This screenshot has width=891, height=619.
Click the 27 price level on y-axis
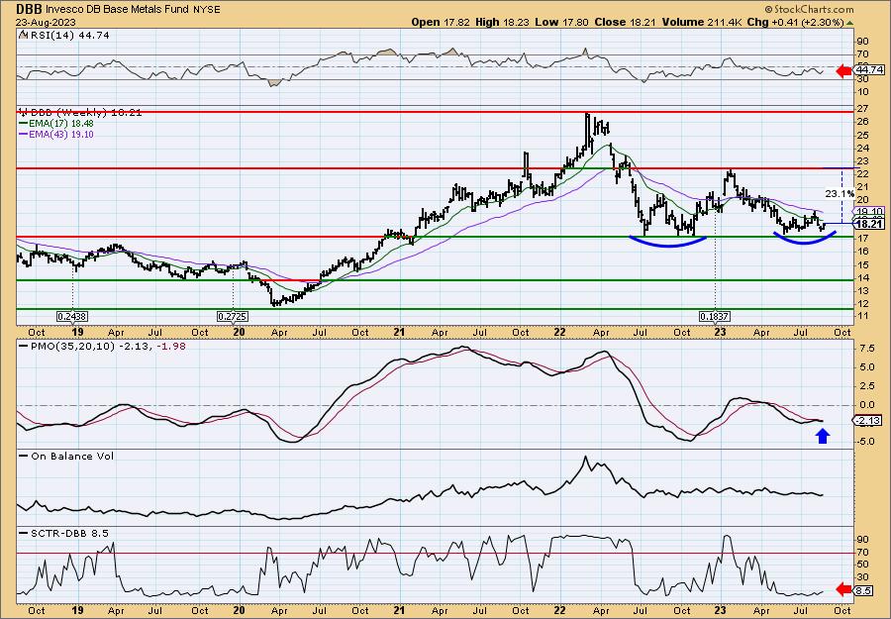point(862,108)
